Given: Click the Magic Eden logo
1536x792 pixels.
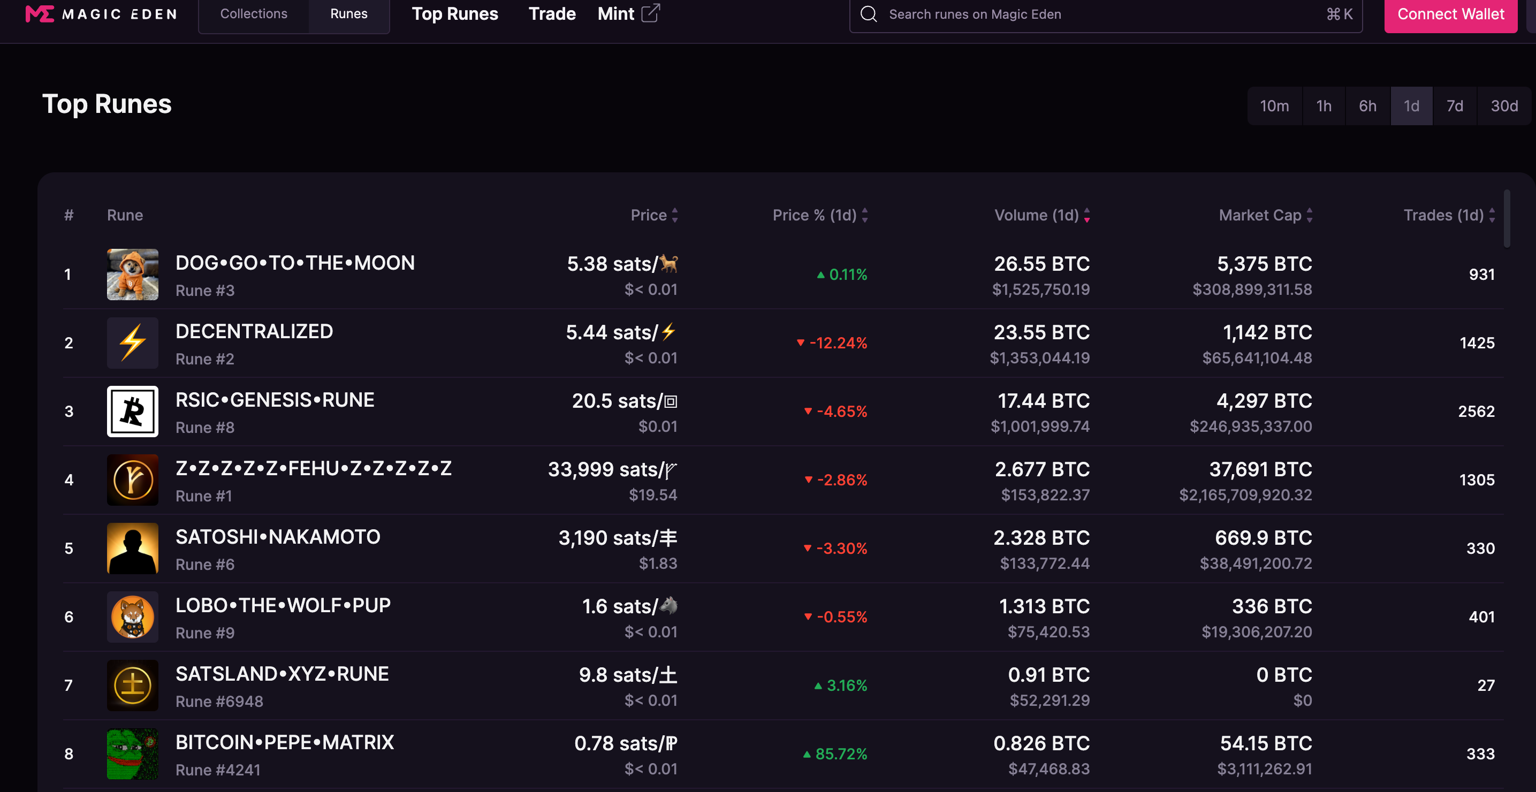Looking at the screenshot, I should [x=101, y=14].
